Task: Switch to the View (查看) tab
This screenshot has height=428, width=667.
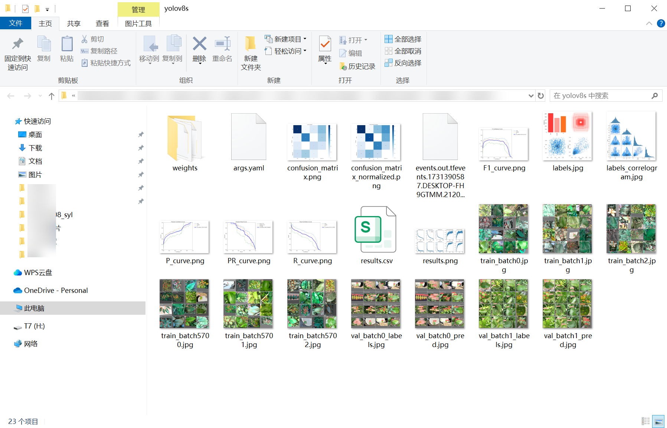Action: point(102,24)
